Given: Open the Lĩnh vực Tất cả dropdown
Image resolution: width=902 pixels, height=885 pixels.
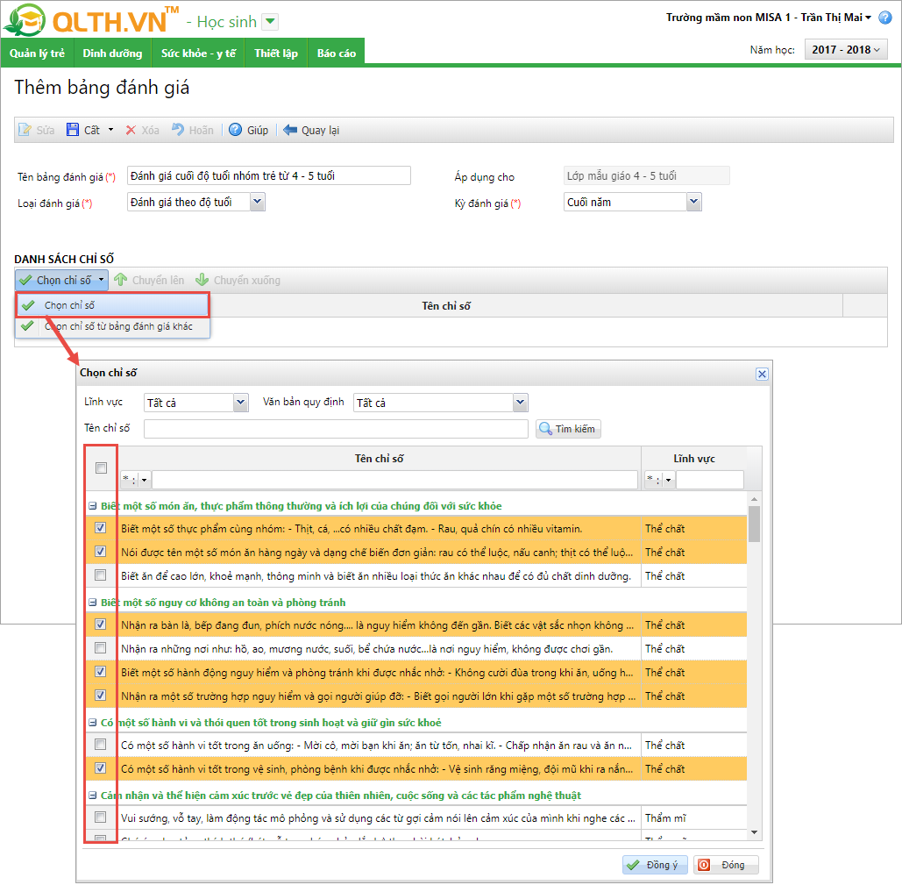Looking at the screenshot, I should point(241,403).
